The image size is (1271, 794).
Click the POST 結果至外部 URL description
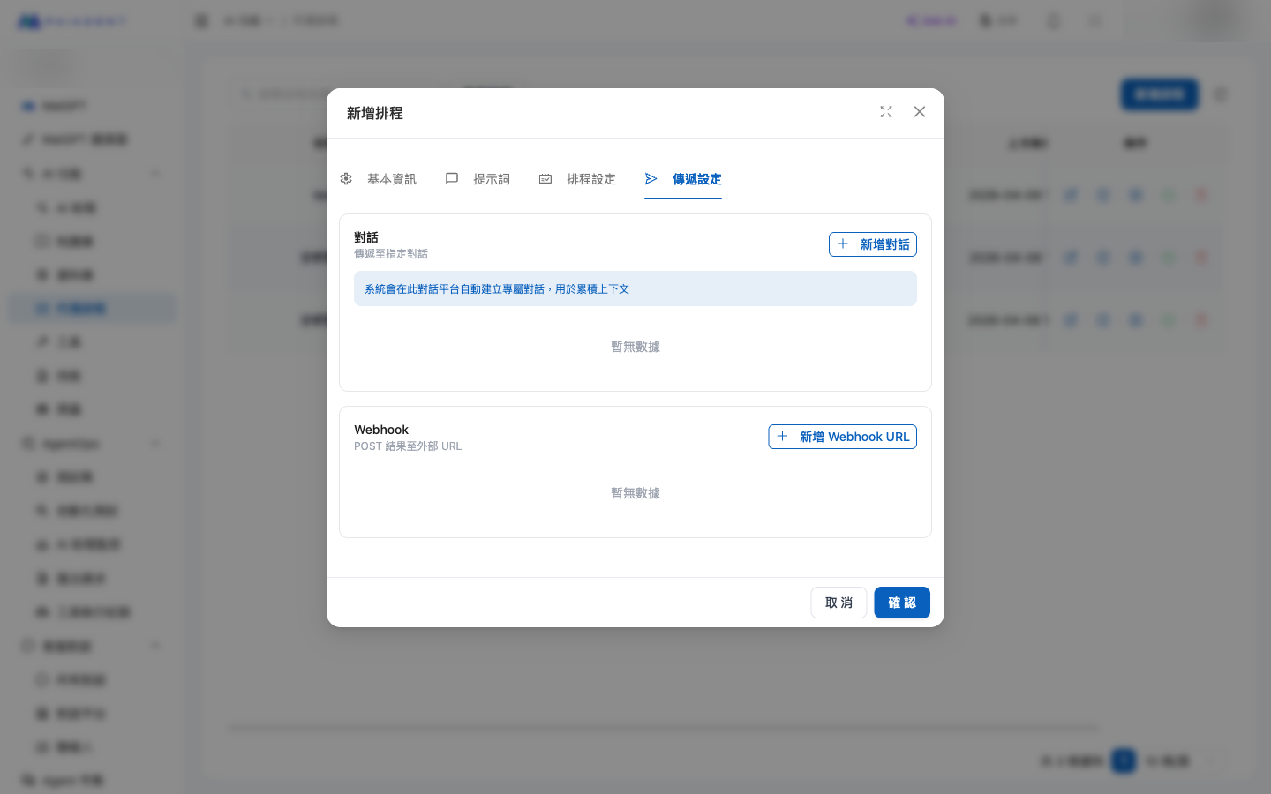(x=408, y=446)
